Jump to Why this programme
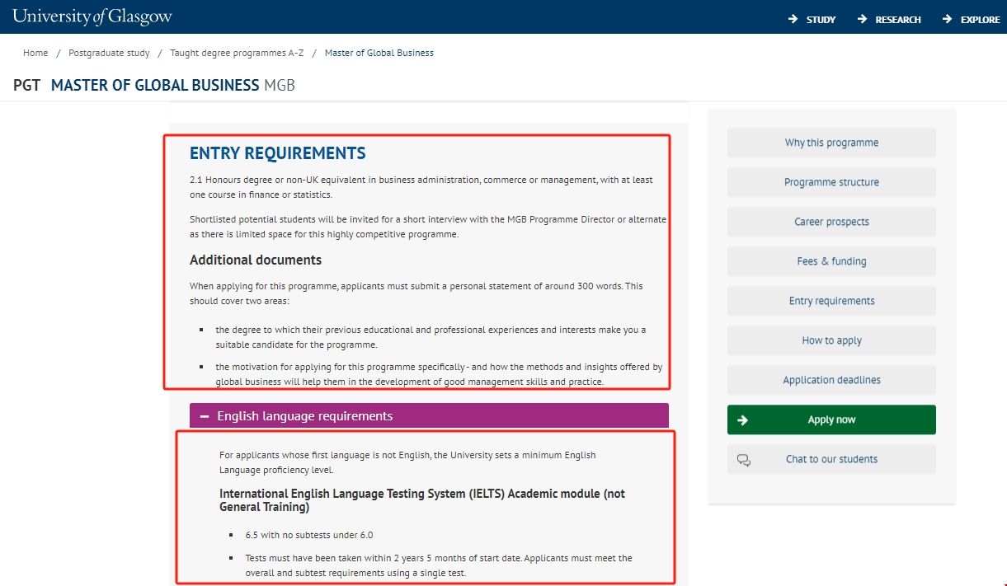 pos(831,143)
